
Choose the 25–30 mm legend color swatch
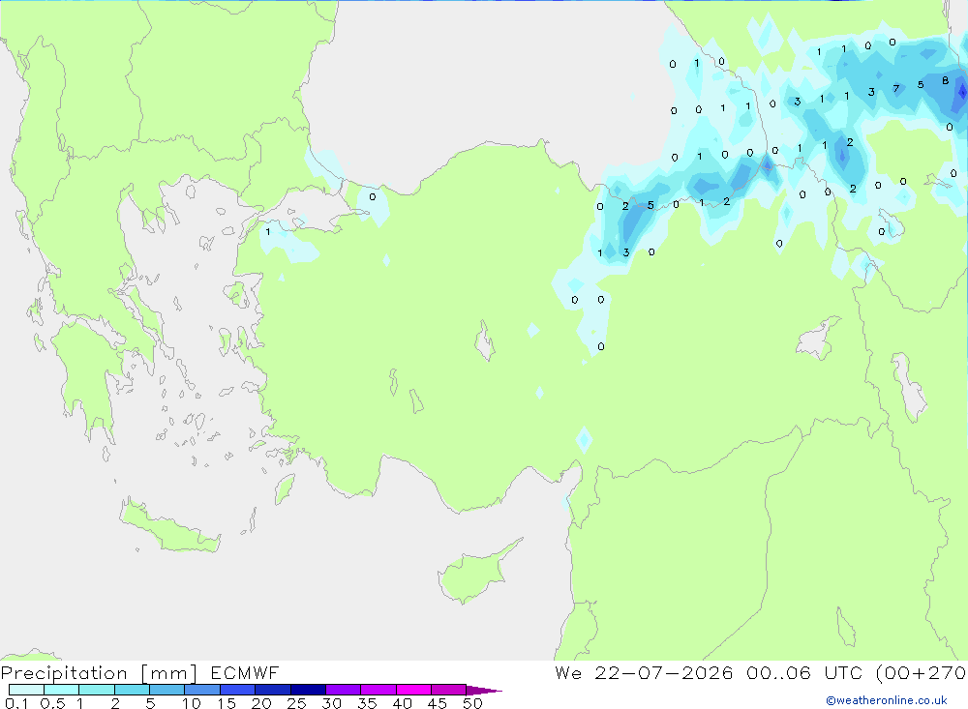point(308,690)
